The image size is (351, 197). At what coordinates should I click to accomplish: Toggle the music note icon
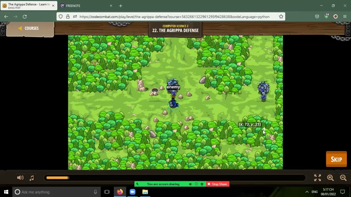click(32, 178)
